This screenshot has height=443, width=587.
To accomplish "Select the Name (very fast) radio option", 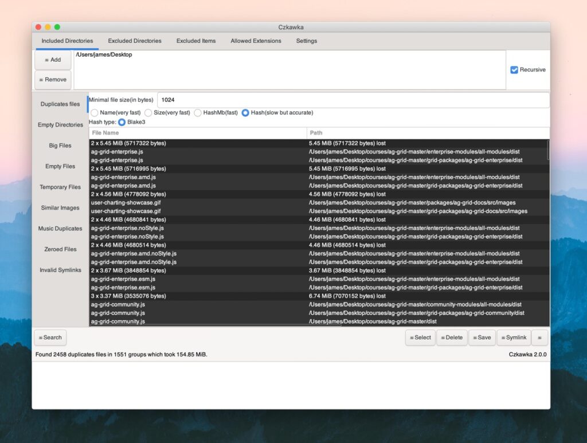I will click(x=95, y=113).
